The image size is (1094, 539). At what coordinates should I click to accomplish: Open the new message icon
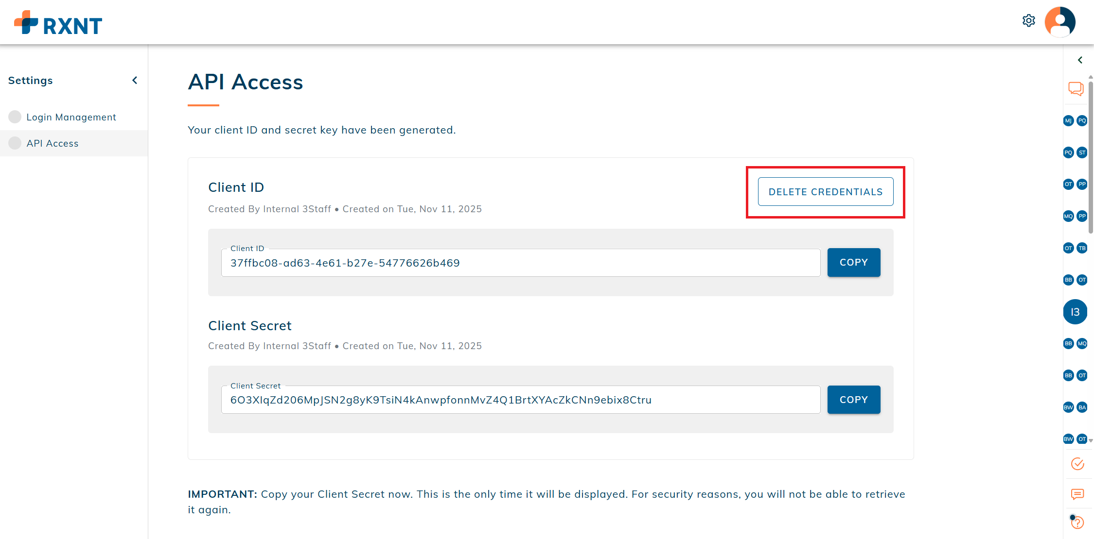(x=1076, y=494)
